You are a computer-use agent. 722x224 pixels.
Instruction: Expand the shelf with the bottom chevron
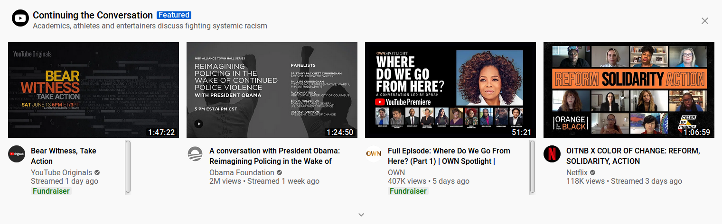[x=361, y=215]
